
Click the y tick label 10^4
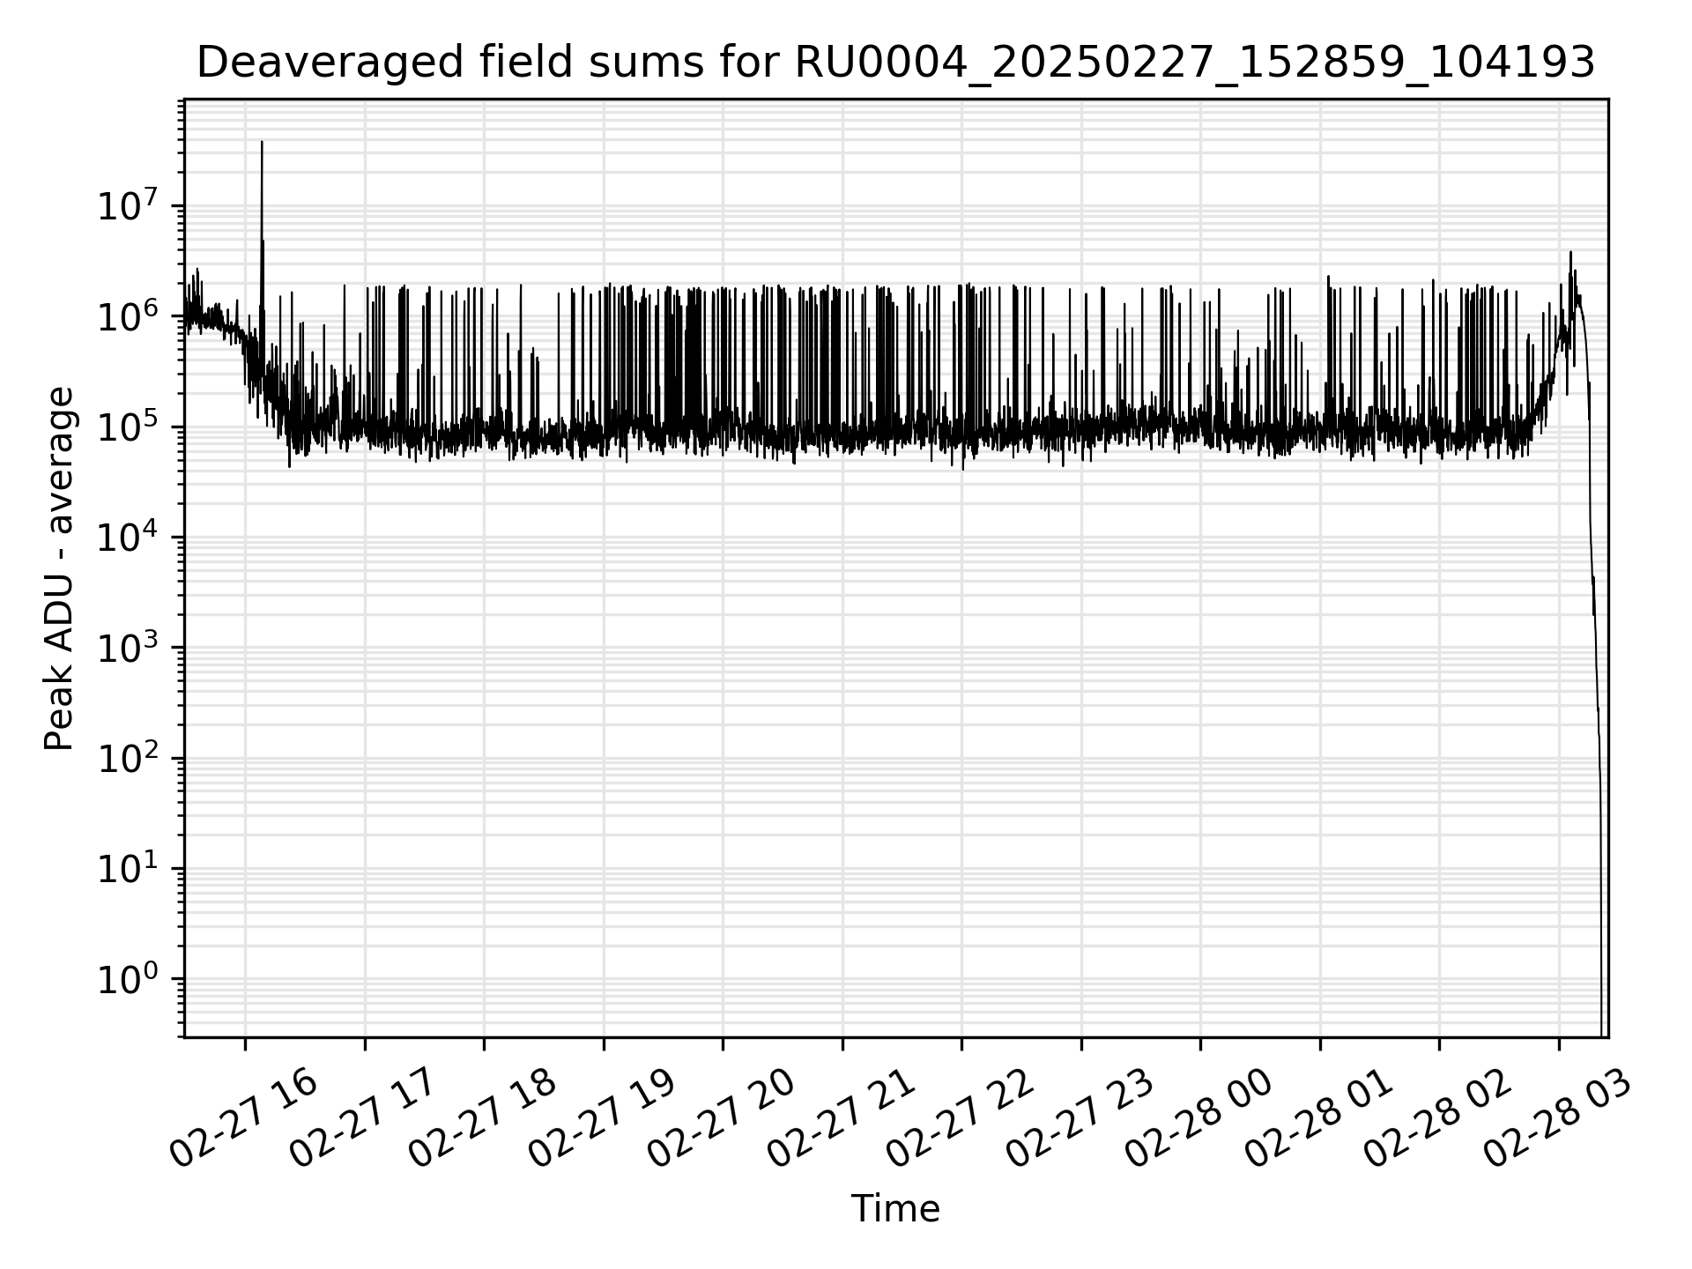click(x=129, y=536)
